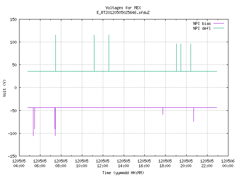Screen dimensions: 235x176
Task: Click the chart title "Voltages for MEX"
Action: (123, 8)
